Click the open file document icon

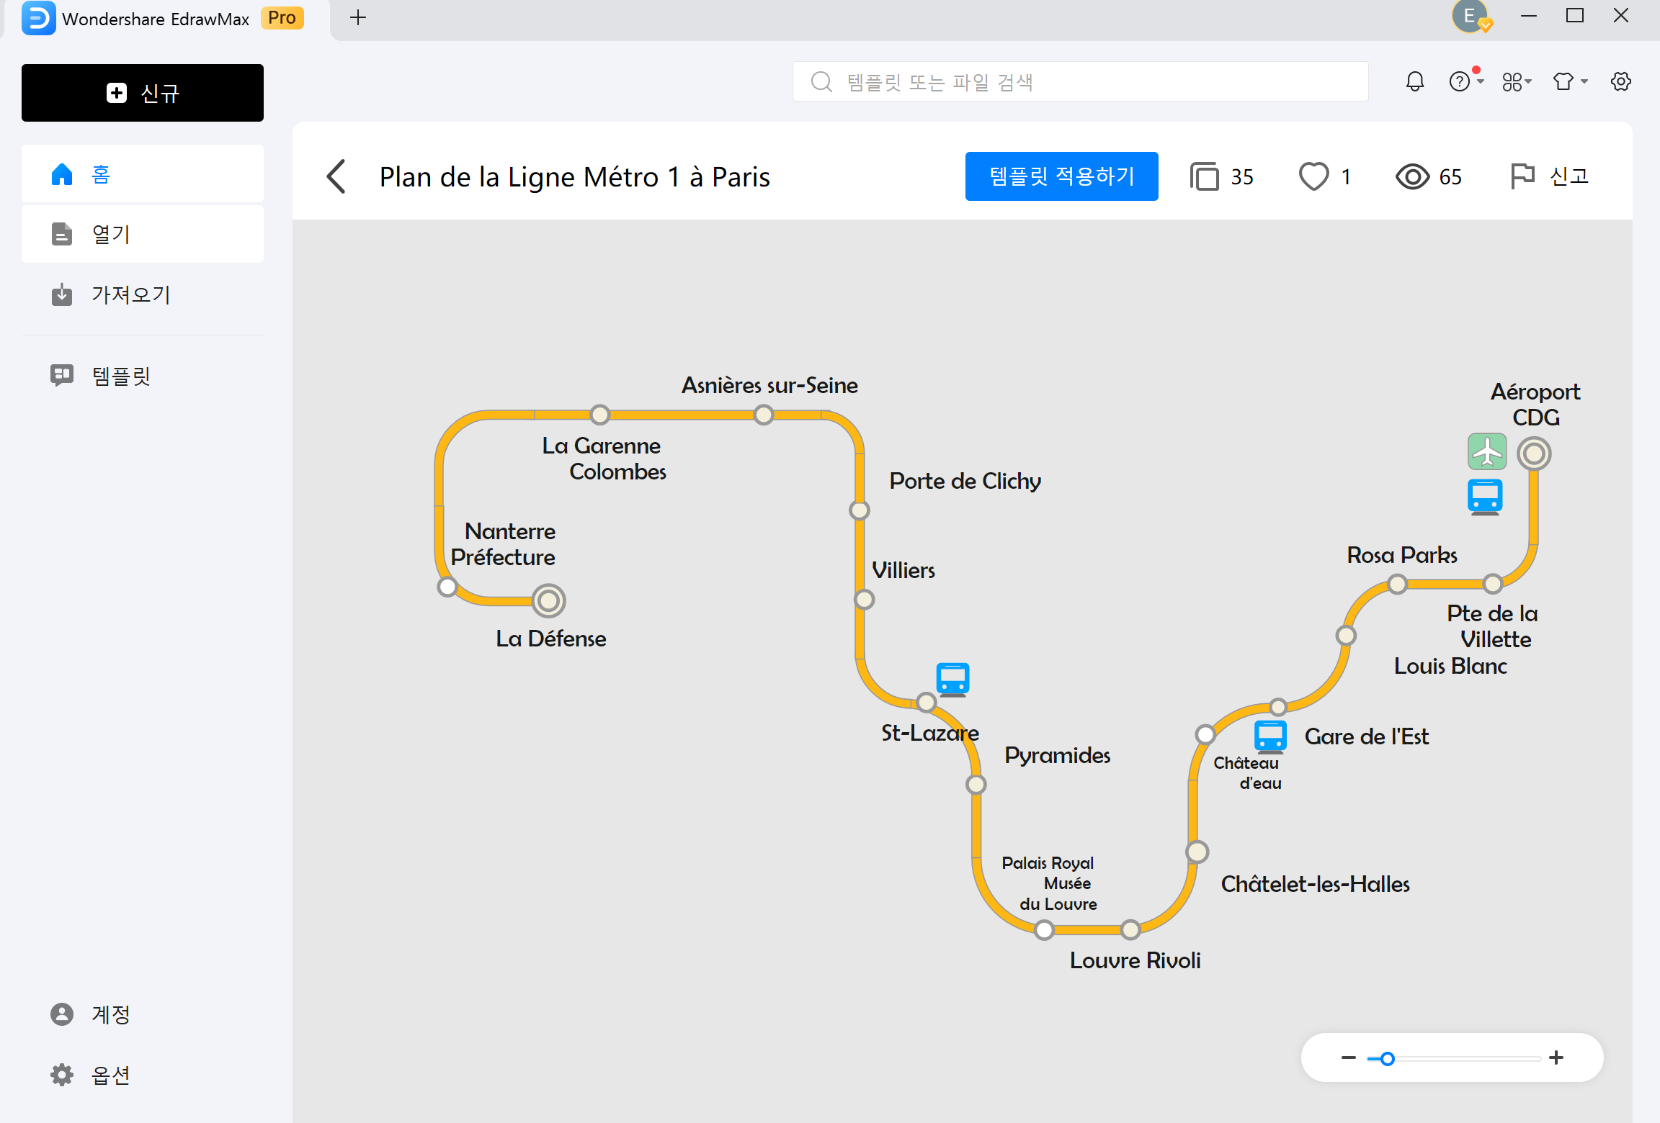pyautogui.click(x=62, y=234)
